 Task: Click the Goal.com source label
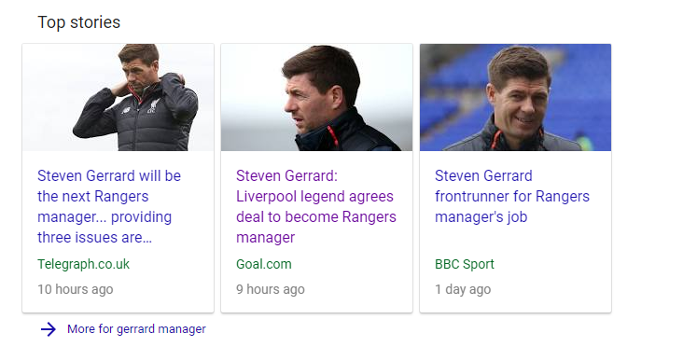click(264, 264)
